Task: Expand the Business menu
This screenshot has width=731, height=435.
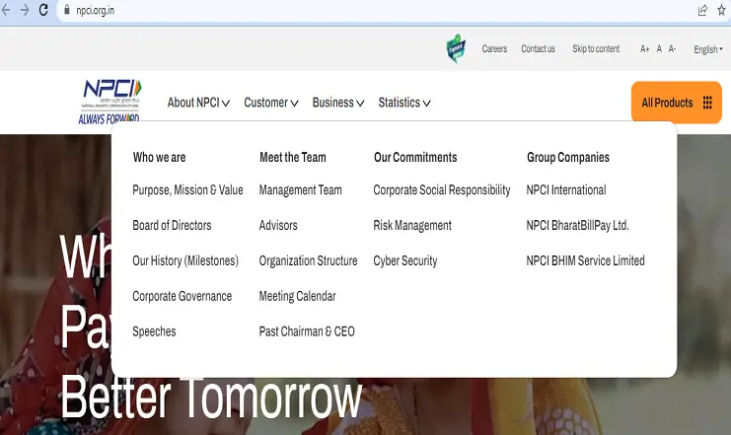Action: (338, 103)
